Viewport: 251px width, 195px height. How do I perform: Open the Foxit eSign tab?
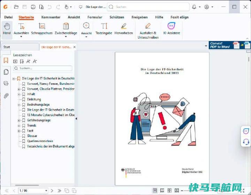(x=180, y=17)
